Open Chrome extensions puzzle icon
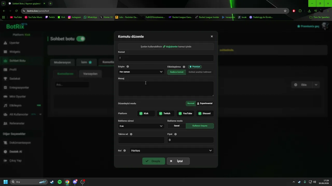The width and height of the screenshot is (332, 186). 300,11
